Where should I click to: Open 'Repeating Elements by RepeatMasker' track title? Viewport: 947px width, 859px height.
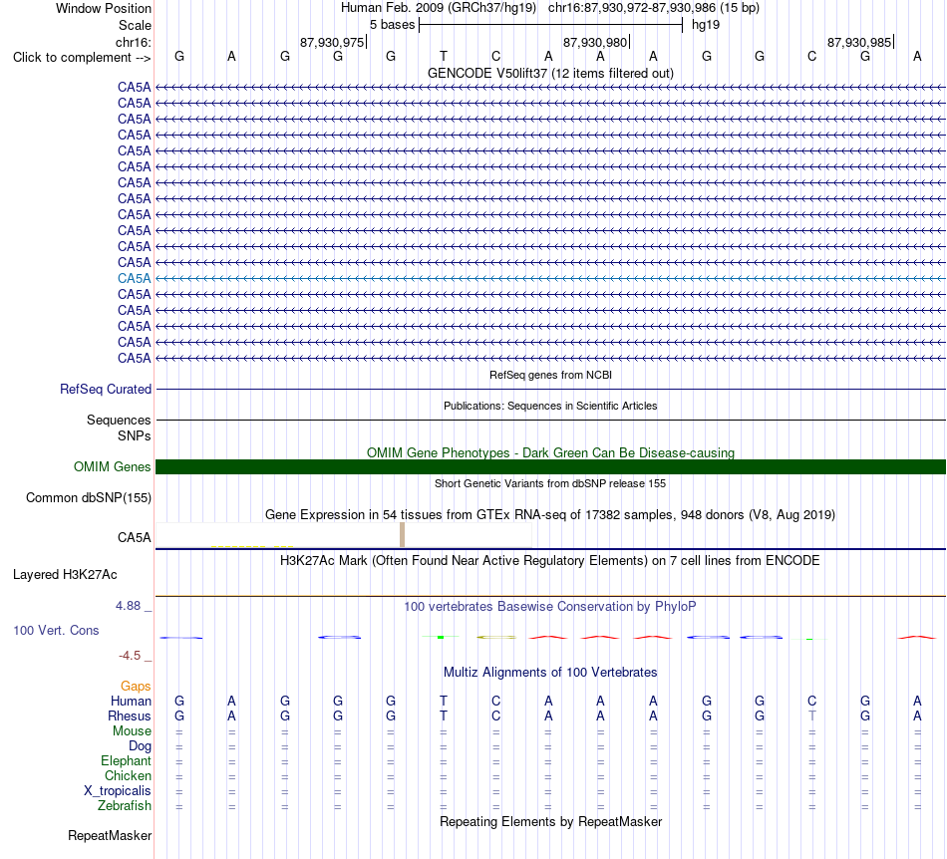550,822
